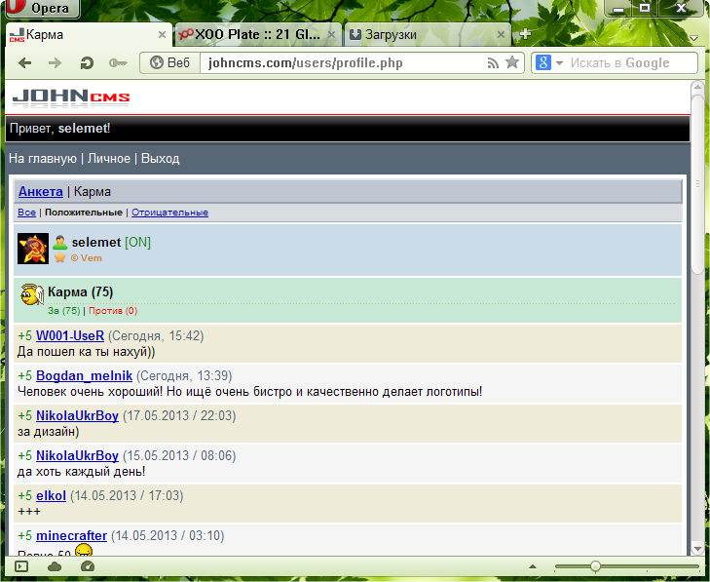Show Все karma votes

click(x=26, y=213)
